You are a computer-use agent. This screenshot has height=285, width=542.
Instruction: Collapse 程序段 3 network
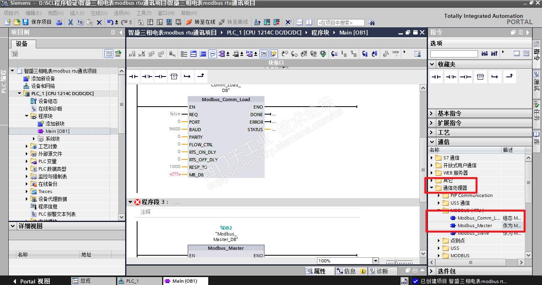[x=130, y=202]
